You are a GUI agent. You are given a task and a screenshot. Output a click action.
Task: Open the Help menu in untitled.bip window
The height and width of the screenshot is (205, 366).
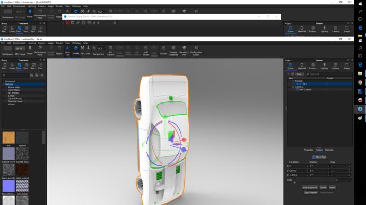click(x=85, y=43)
